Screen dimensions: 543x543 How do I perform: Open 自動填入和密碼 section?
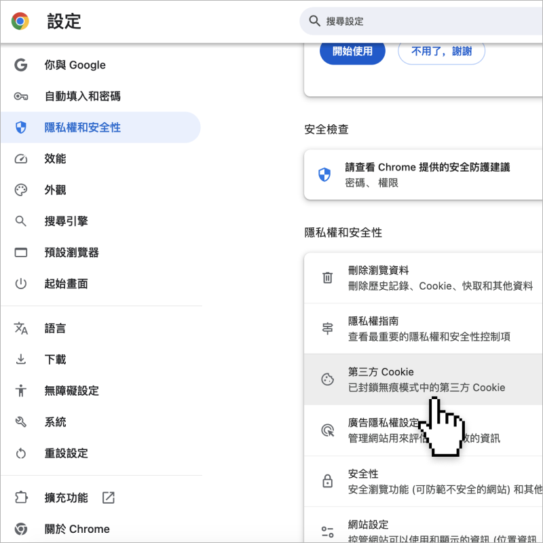[x=100, y=96]
